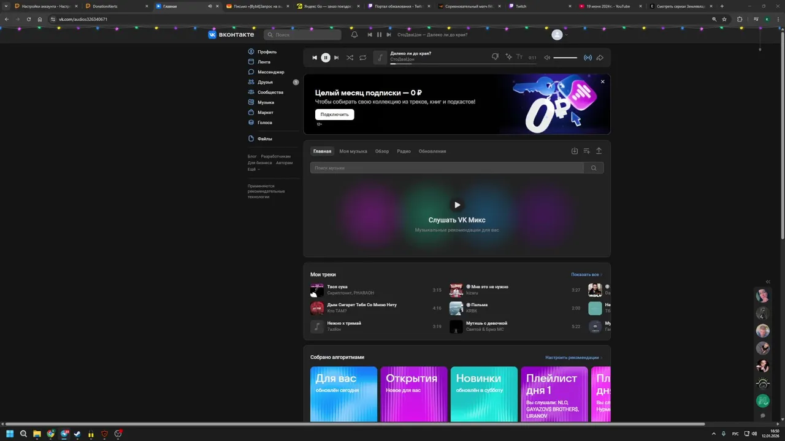
Task: Click the download music icon above search
Action: pyautogui.click(x=575, y=151)
